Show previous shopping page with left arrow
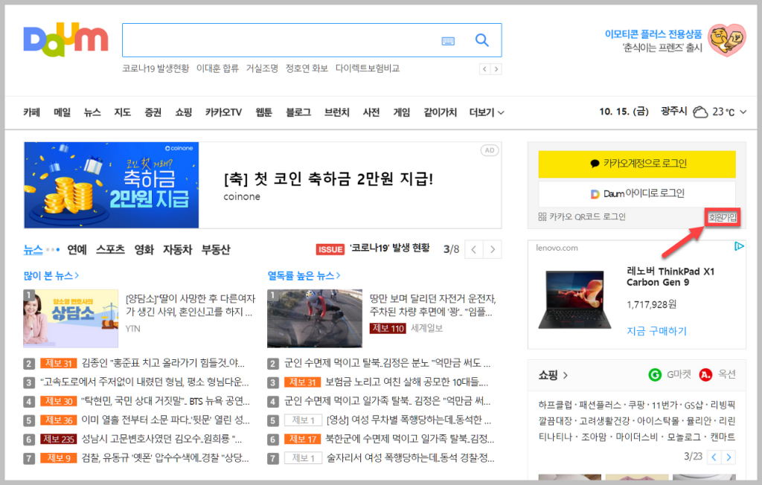Viewport: 762px width, 485px height. tap(714, 457)
